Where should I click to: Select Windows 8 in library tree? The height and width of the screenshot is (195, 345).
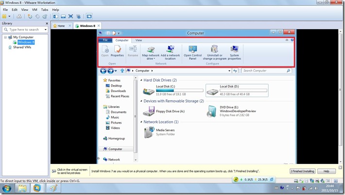click(26, 42)
